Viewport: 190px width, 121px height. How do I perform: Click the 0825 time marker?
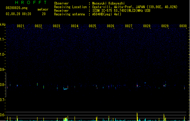point(92,26)
